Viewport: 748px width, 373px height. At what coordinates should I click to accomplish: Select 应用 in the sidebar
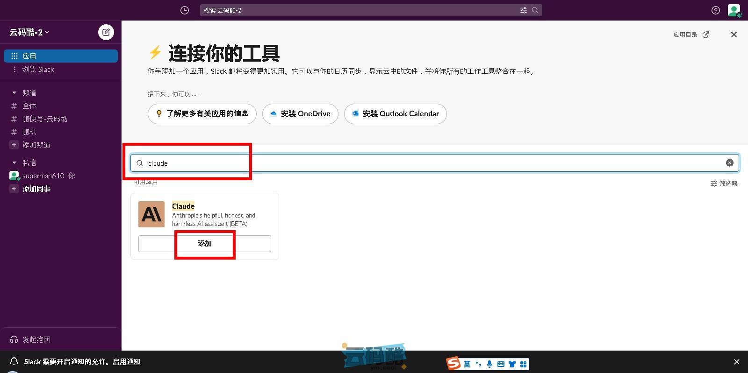pyautogui.click(x=61, y=56)
